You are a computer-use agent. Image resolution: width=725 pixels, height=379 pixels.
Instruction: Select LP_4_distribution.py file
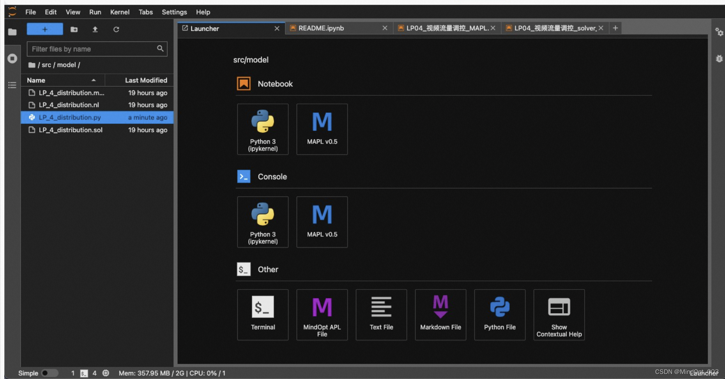[97, 118]
